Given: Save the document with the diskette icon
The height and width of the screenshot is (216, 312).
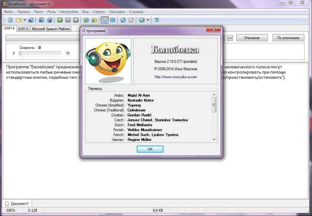Looking at the screenshot, I should (31, 20).
